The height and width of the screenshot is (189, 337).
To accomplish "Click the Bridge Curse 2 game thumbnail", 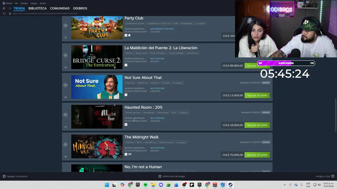I will [x=97, y=57].
